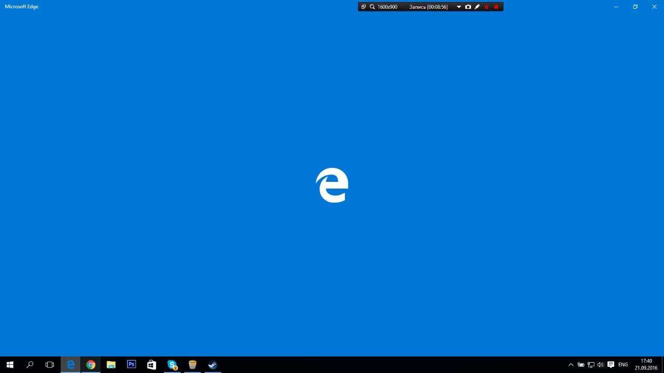Image resolution: width=664 pixels, height=373 pixels.
Task: Click the battery power tray icon
Action: (x=581, y=365)
